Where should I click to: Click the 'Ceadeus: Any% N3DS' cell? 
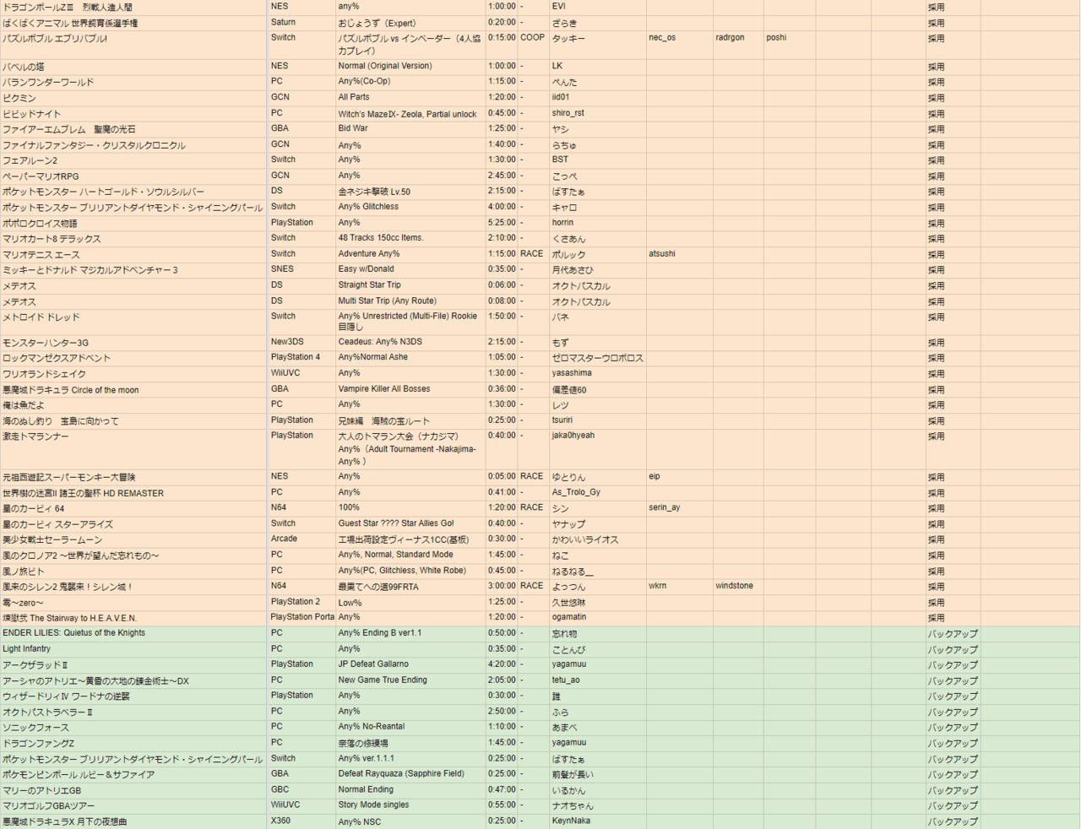point(410,342)
